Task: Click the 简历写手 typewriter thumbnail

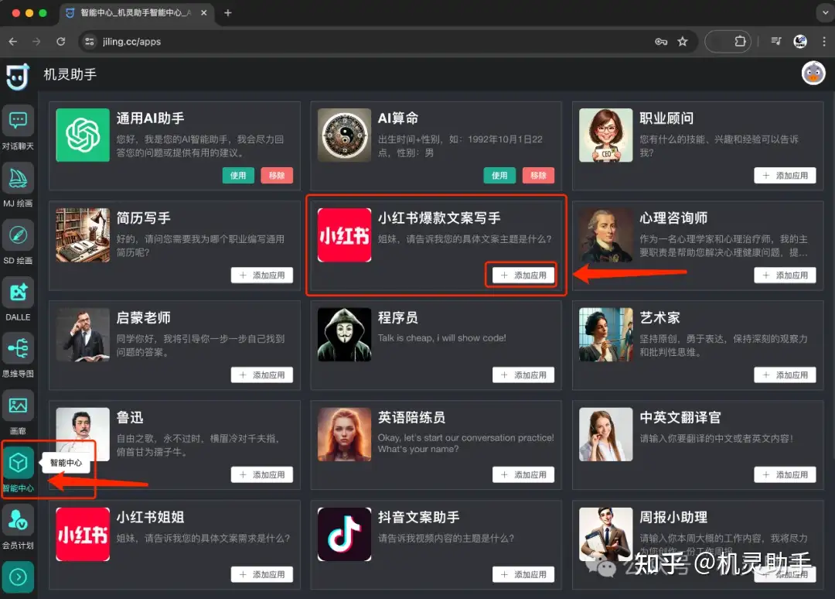Action: (x=83, y=234)
